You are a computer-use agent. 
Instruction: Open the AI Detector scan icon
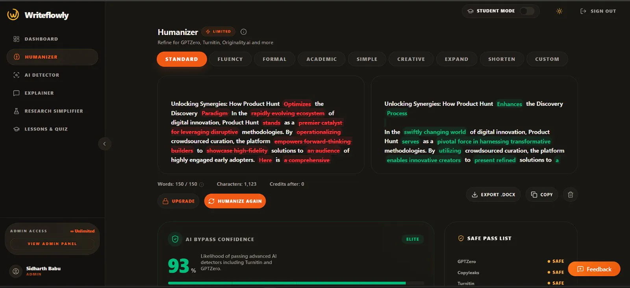point(16,75)
